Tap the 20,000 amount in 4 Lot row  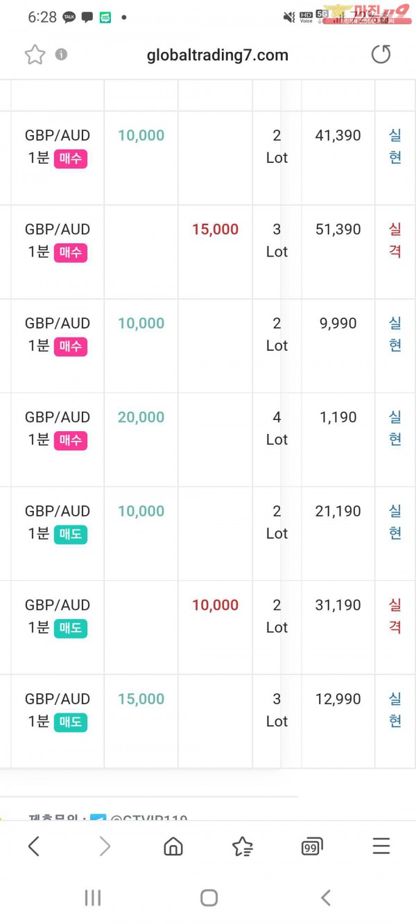[141, 417]
